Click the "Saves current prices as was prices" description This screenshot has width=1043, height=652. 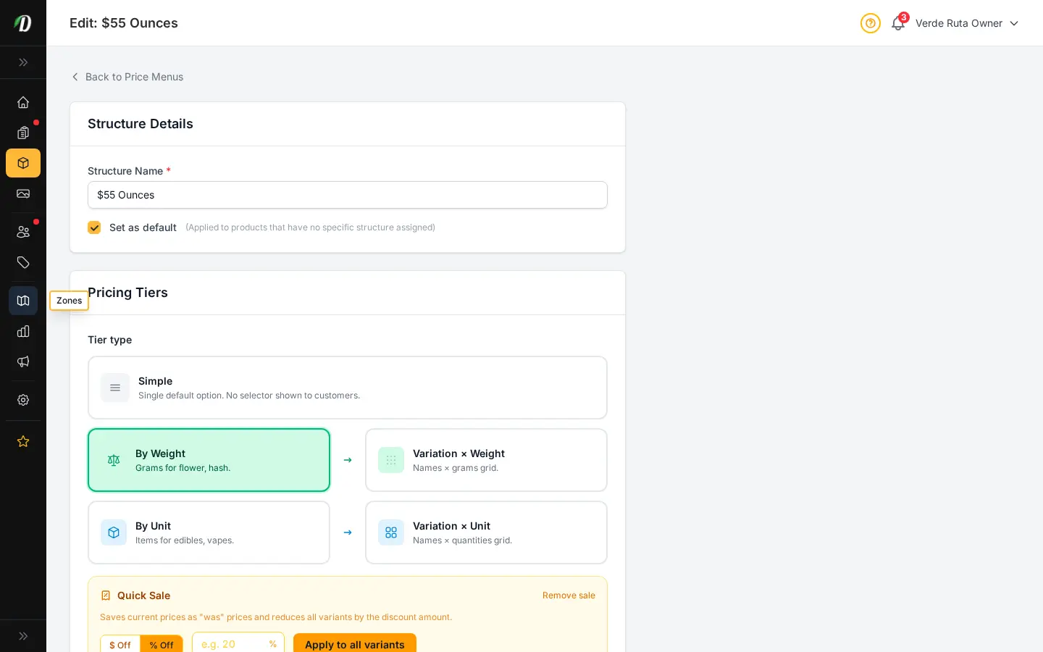[x=276, y=617]
